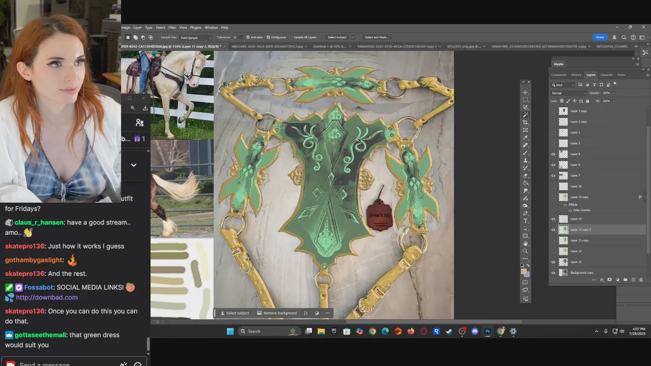Select the Hand tool
651x366 pixels.
click(x=525, y=243)
